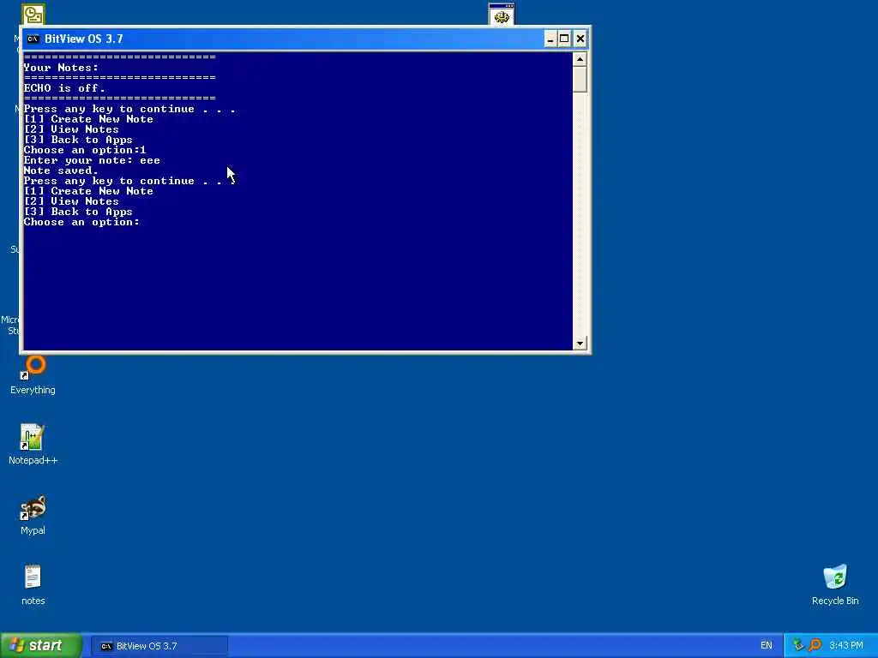Click the last '[3] Back to Apps' line

click(x=78, y=212)
